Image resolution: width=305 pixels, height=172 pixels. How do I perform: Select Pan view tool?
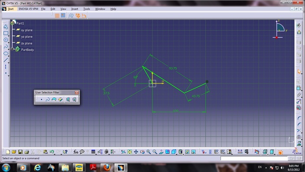[x=136, y=152]
